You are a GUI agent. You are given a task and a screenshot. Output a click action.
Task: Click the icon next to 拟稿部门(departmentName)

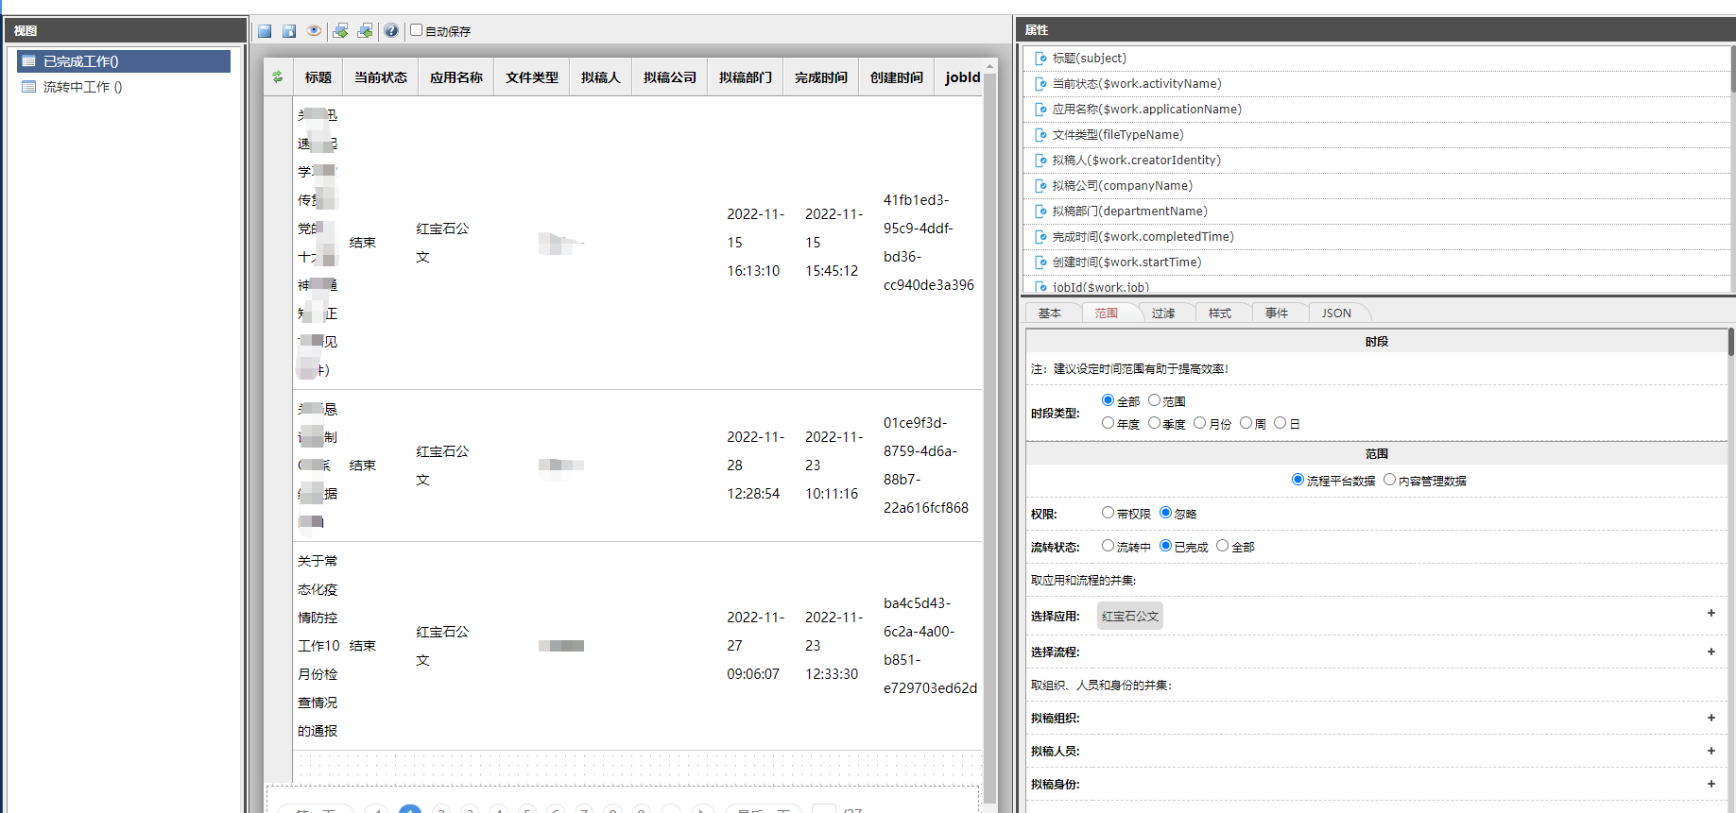coord(1040,212)
